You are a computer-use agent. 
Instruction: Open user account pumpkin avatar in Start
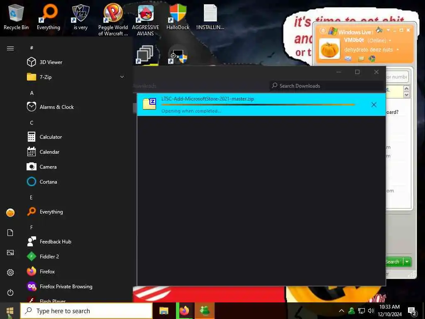[x=10, y=213]
